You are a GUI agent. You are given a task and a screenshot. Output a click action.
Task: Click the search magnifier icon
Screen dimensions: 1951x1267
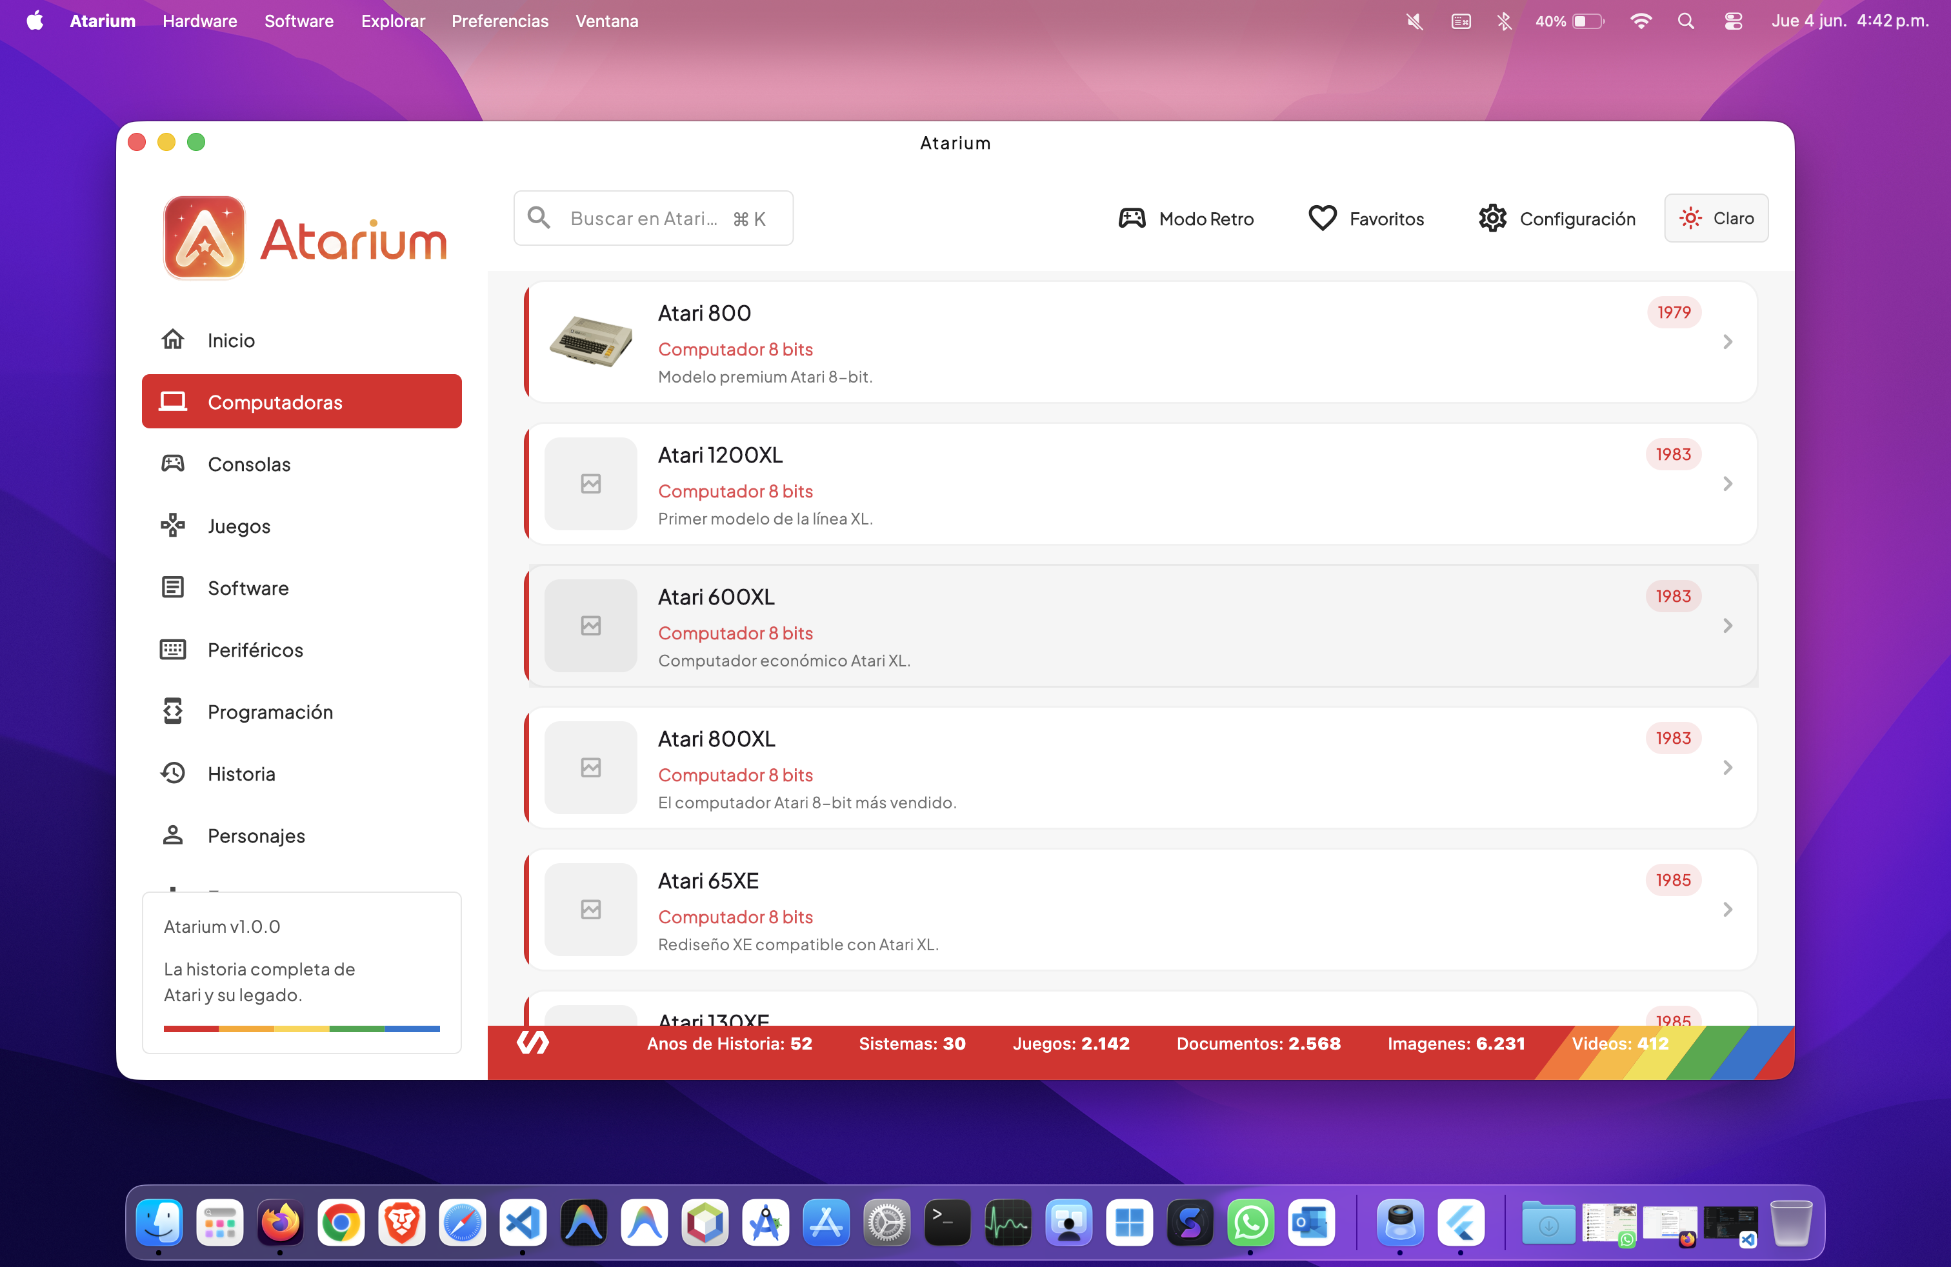tap(539, 218)
